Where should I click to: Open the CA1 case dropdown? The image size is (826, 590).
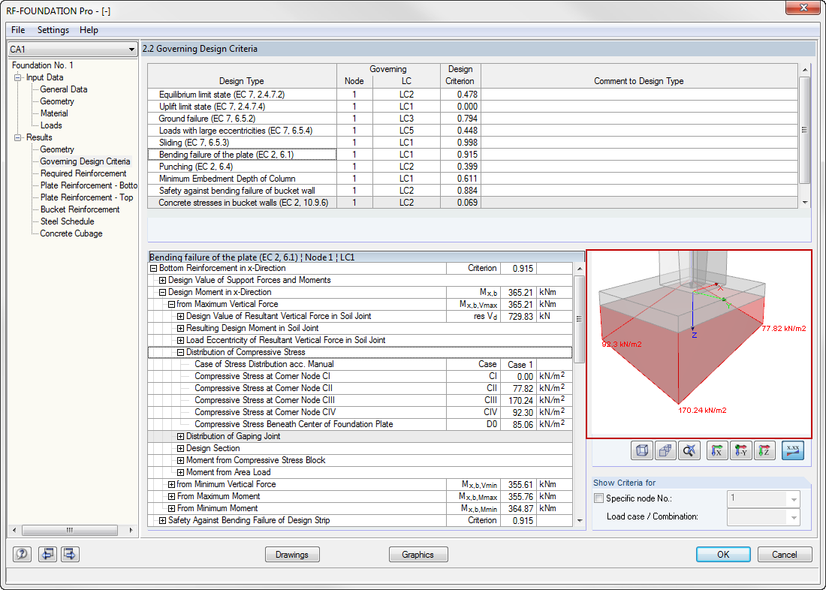click(x=131, y=50)
